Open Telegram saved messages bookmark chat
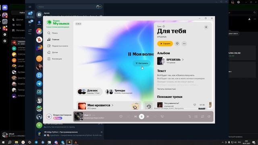Viewport: 258px width, 145px height. [x=39, y=75]
